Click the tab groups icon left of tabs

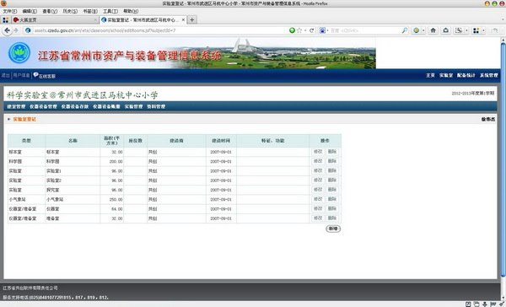6,20
